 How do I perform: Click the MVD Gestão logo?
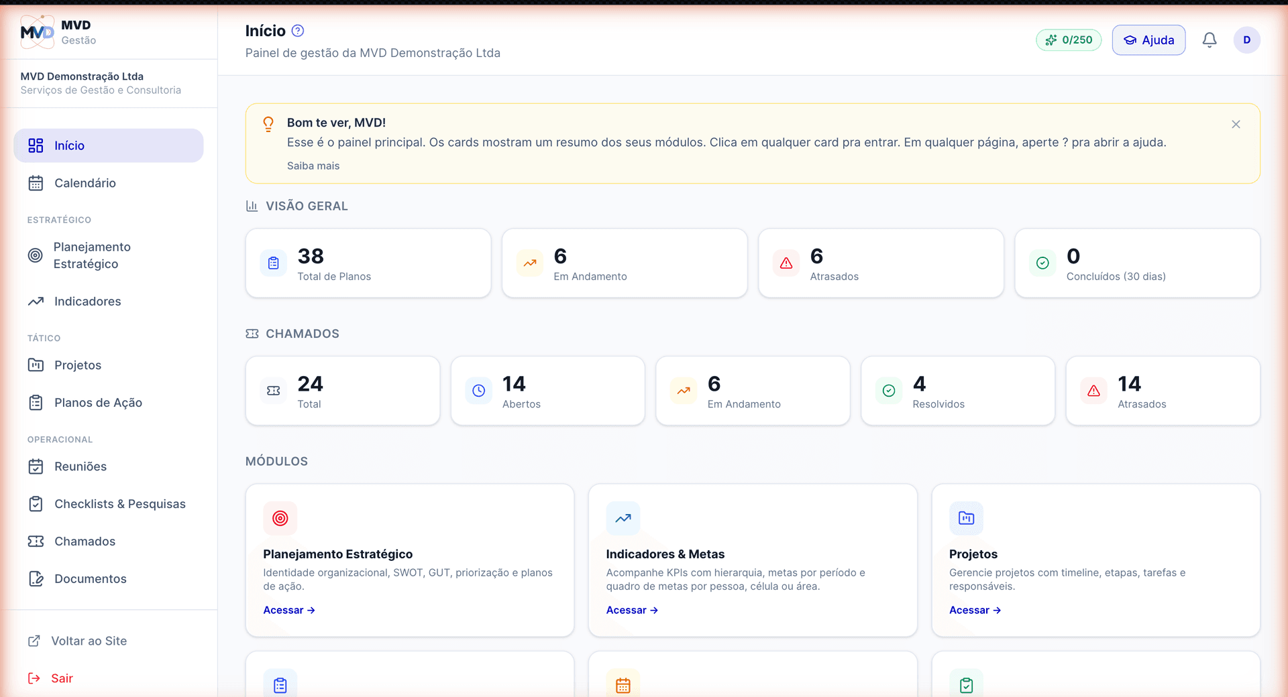point(38,31)
